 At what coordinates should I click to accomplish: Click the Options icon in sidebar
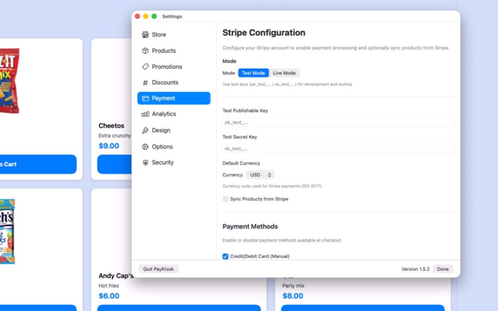pos(145,147)
